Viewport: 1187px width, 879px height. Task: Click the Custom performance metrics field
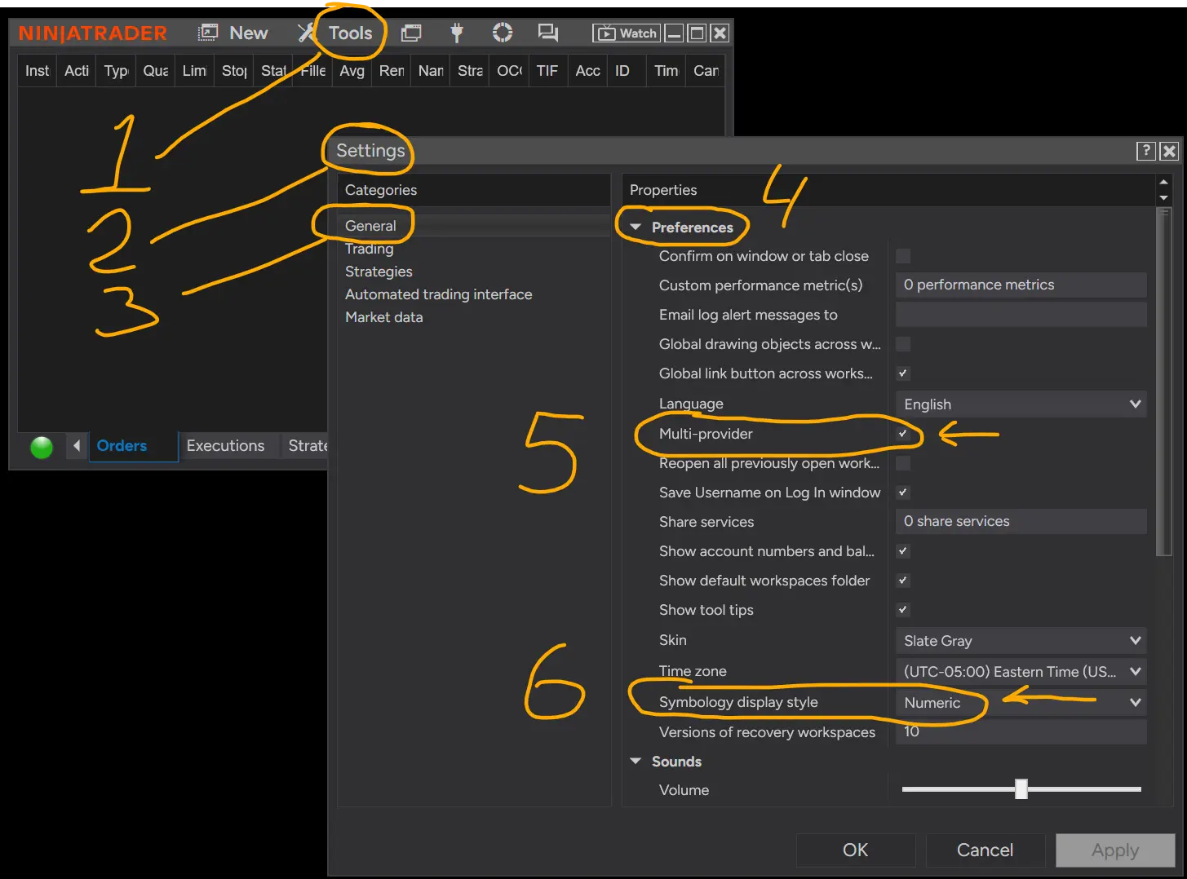point(1021,285)
